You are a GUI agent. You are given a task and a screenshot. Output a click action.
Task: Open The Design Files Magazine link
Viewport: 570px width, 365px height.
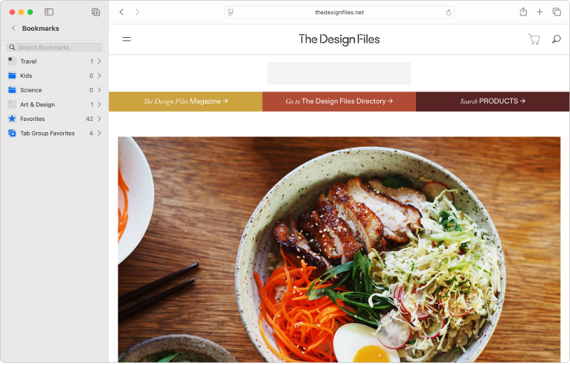click(186, 101)
